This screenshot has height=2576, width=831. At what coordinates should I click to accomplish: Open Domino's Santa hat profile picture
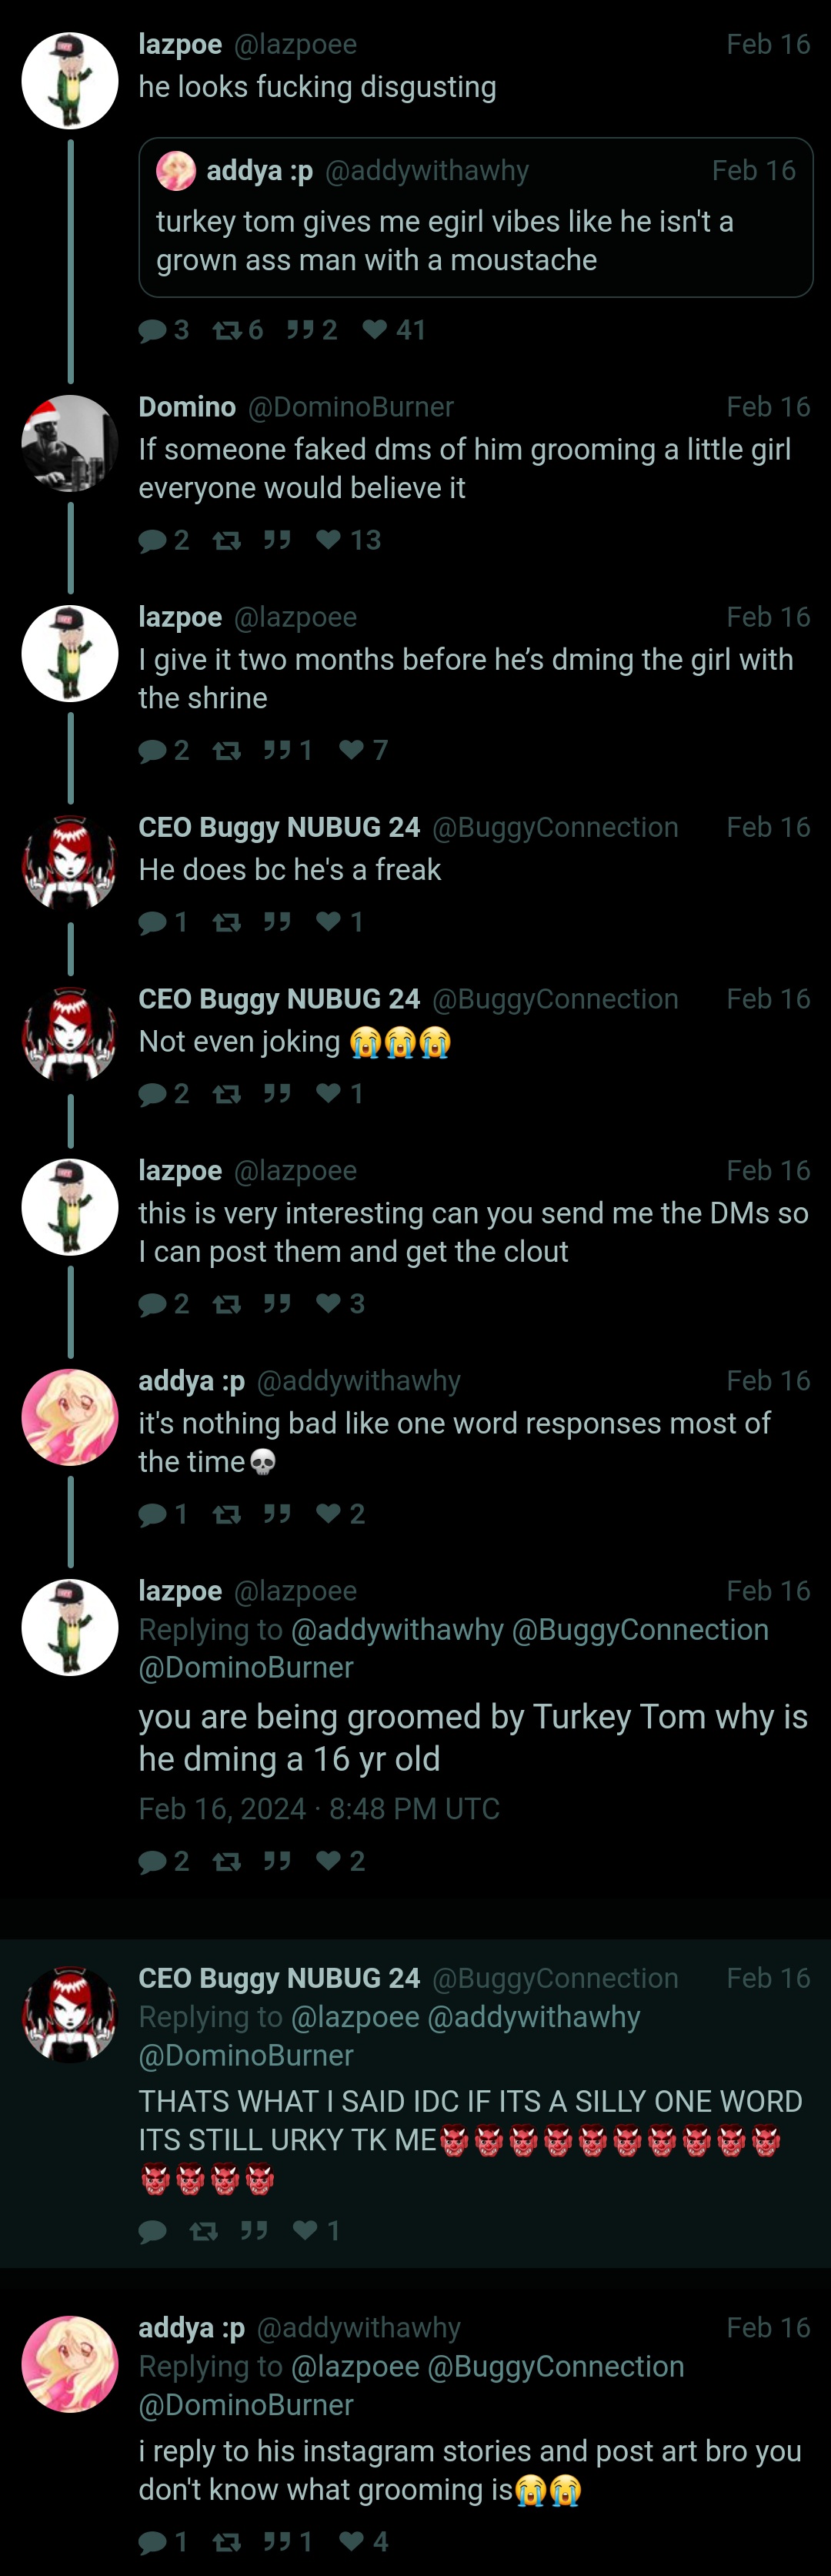pyautogui.click(x=70, y=443)
